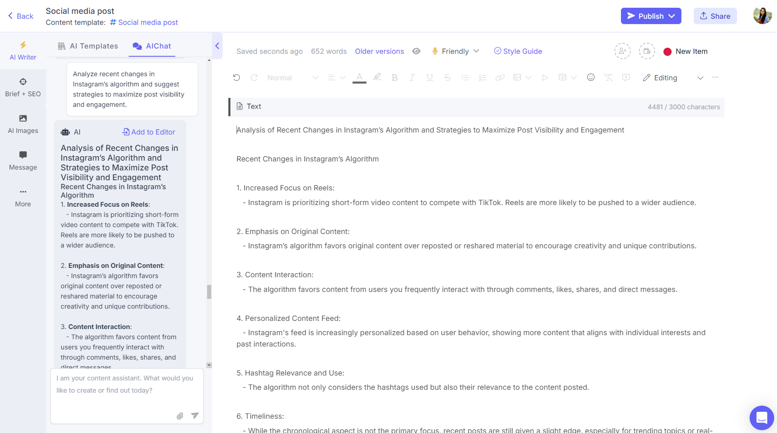
Task: Collapse the left panel with chevron
Action: click(217, 46)
